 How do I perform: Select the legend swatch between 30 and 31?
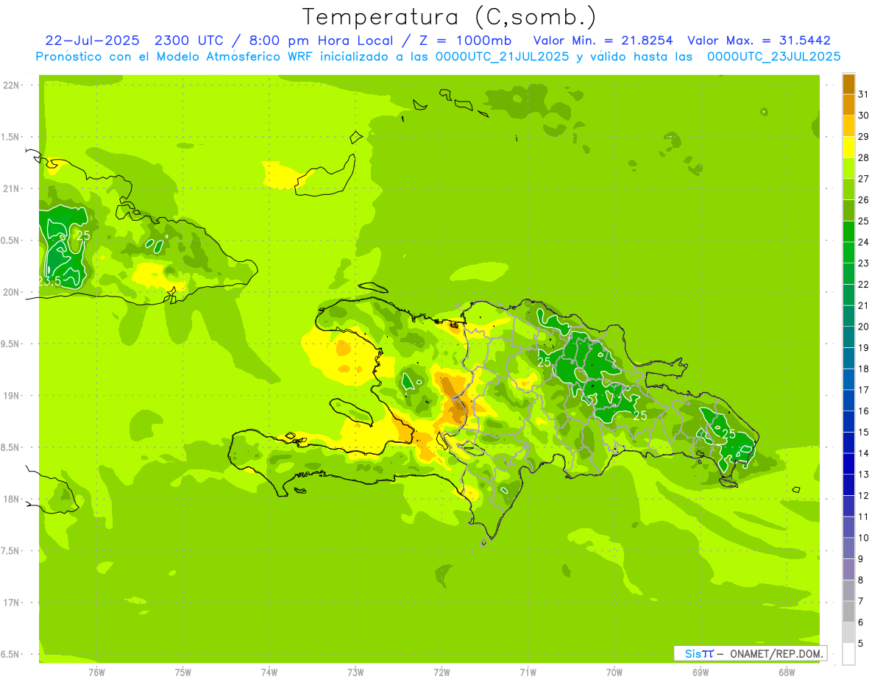848,104
